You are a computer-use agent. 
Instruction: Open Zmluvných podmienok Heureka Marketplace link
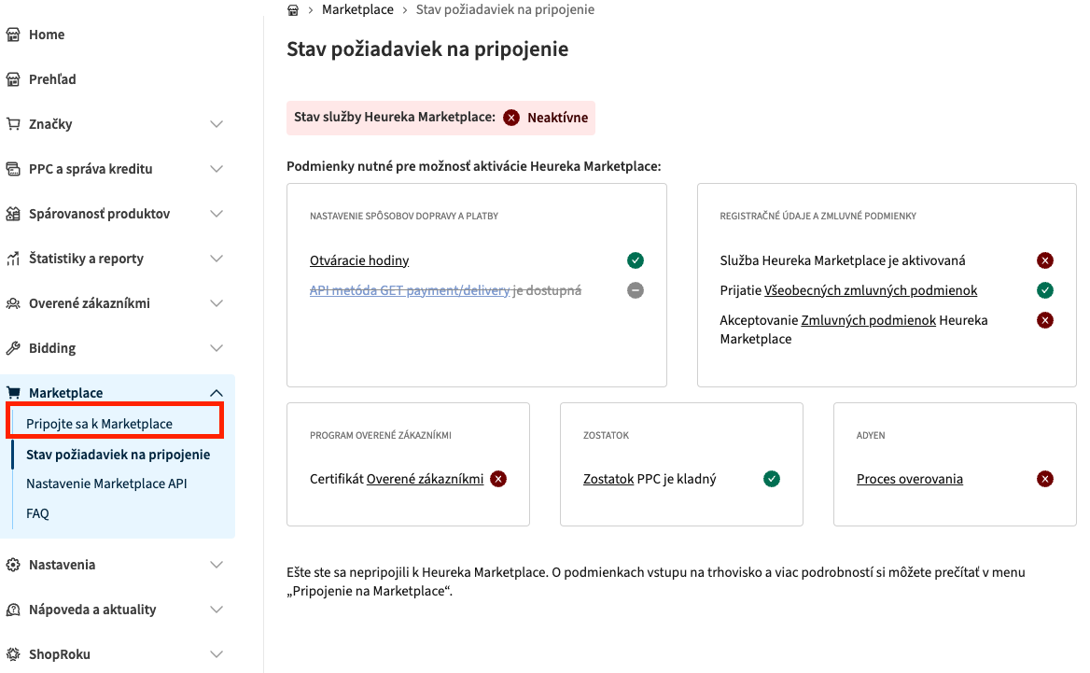coord(869,320)
